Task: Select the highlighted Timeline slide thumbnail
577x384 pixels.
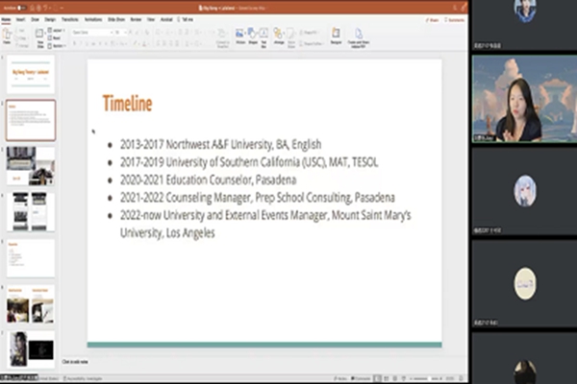Action: (31, 120)
